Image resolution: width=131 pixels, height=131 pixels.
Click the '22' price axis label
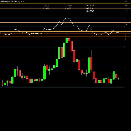(125, 10)
